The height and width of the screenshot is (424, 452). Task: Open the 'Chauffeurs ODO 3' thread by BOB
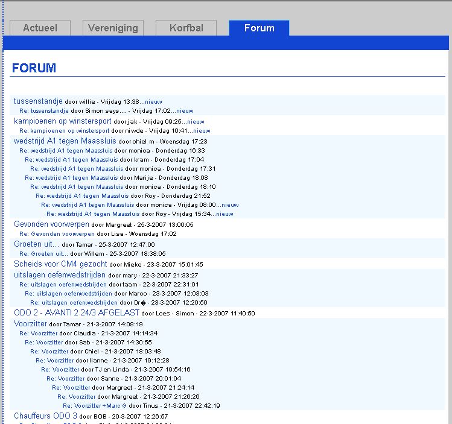[45, 416]
